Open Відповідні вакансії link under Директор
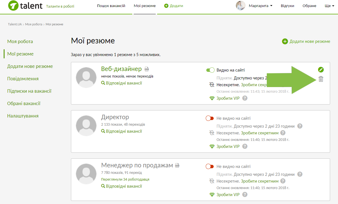The width and height of the screenshot is (338, 204). click(x=124, y=131)
